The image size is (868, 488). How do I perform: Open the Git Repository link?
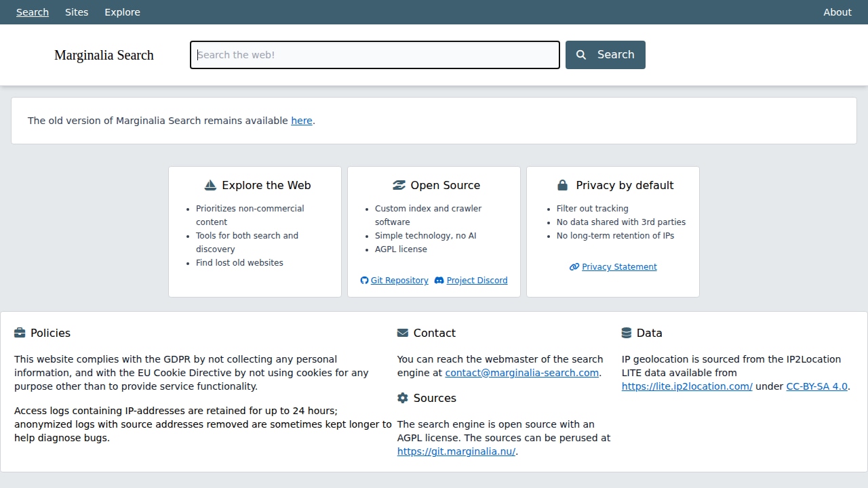[399, 281]
